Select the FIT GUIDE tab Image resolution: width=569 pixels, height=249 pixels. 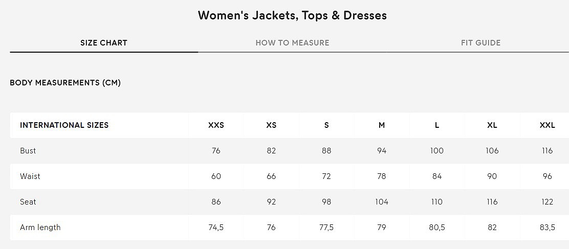pos(480,43)
